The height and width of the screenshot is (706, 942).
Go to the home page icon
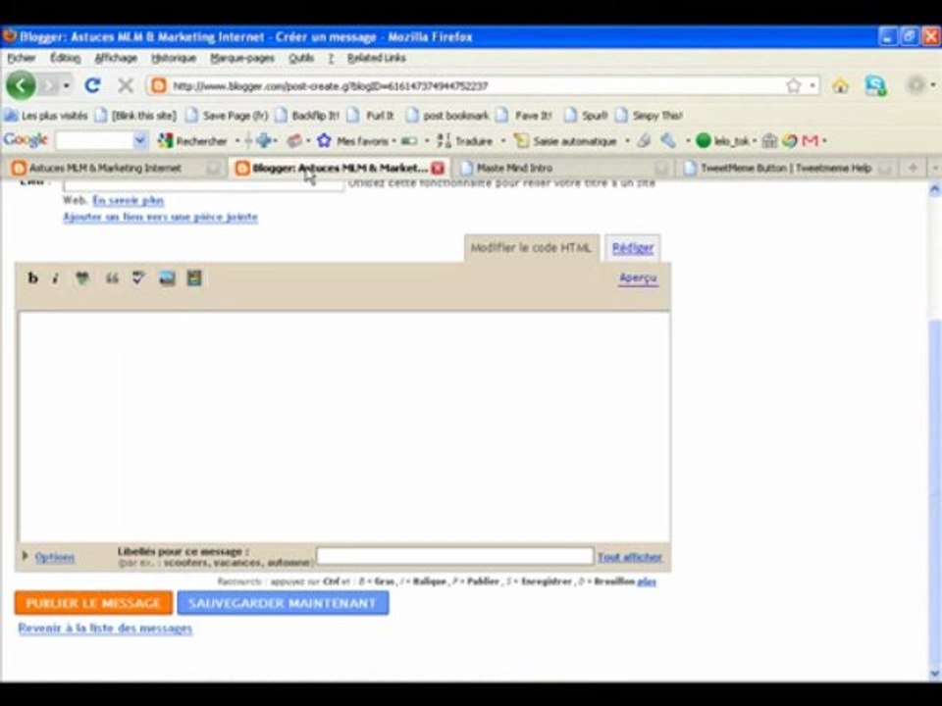click(x=840, y=86)
